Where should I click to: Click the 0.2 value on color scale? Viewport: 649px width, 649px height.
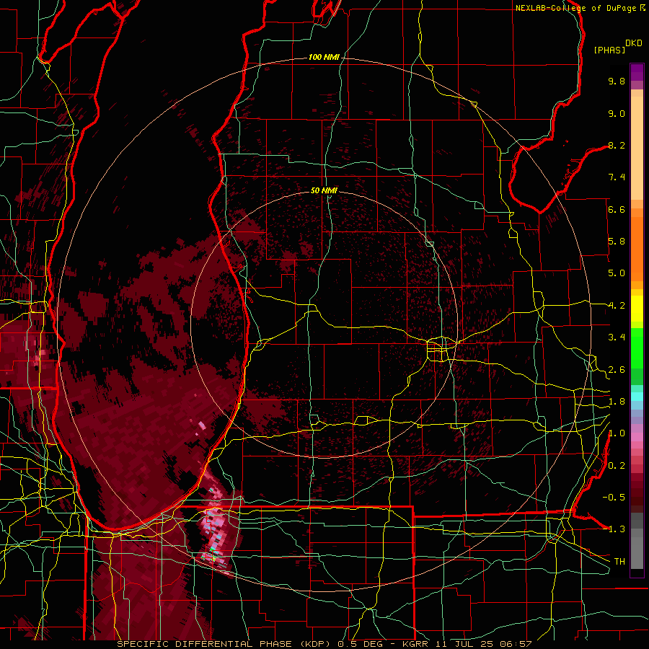point(617,466)
